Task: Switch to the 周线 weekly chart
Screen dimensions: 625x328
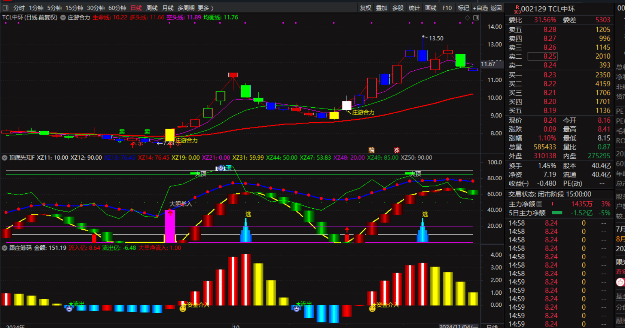Action: click(152, 8)
